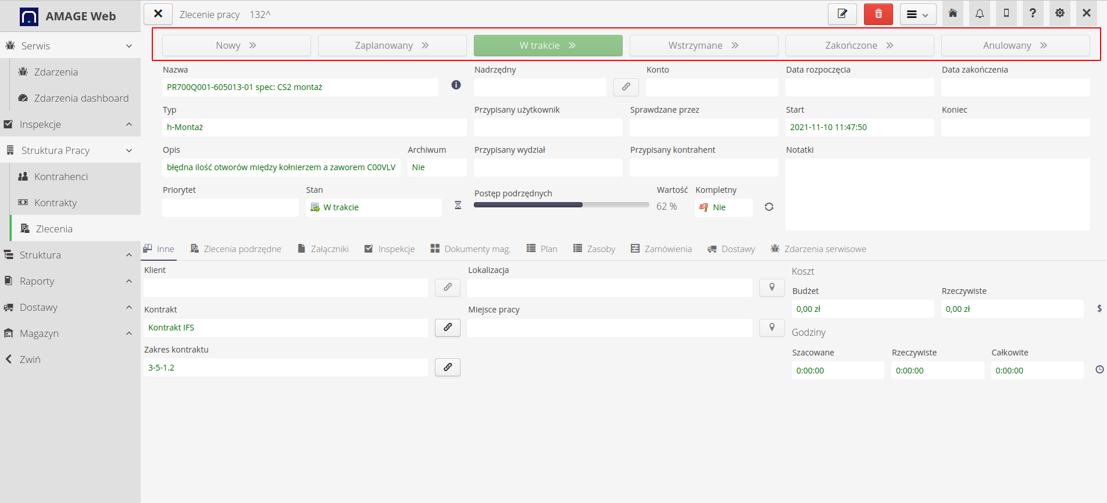Click the link icon beside Kontrakt IFS

(x=448, y=328)
